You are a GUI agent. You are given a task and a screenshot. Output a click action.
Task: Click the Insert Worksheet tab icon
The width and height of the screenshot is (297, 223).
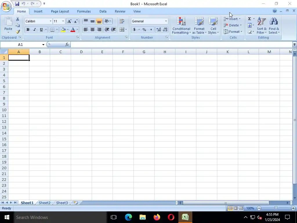pyautogui.click(x=76, y=203)
